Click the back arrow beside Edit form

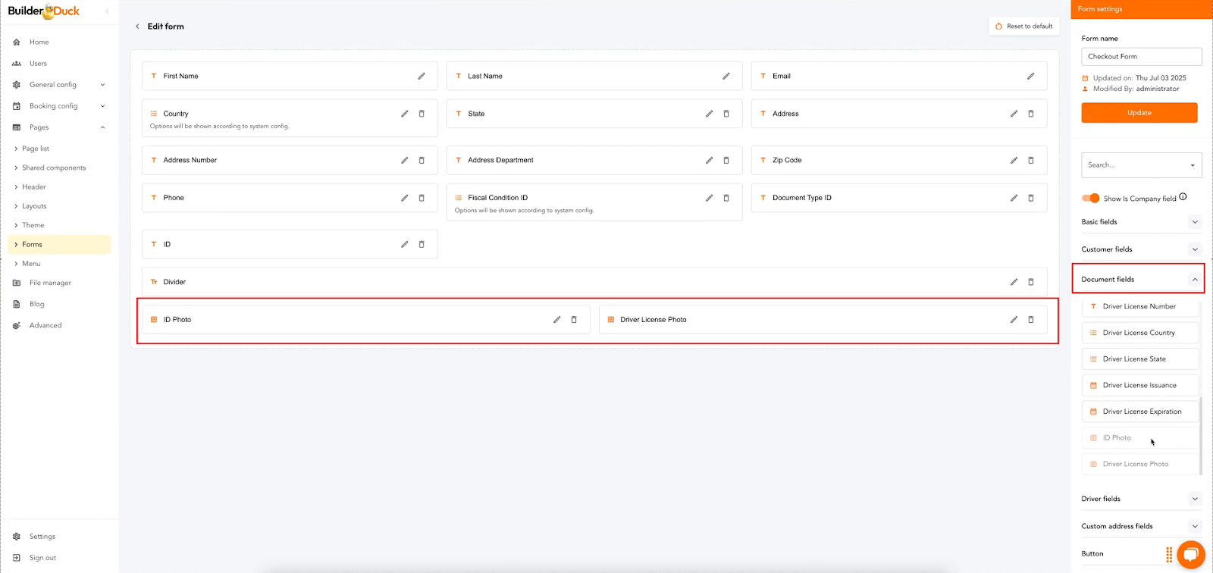(137, 27)
